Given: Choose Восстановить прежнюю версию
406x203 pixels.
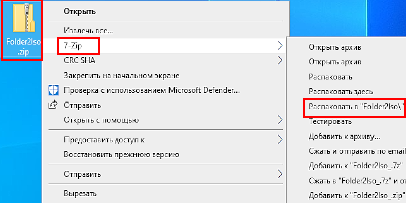Looking at the screenshot, I should pyautogui.click(x=121, y=155).
